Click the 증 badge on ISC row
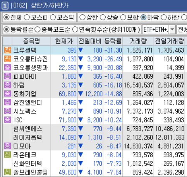This screenshot has height=177, width=187. pyautogui.click(x=7, y=120)
